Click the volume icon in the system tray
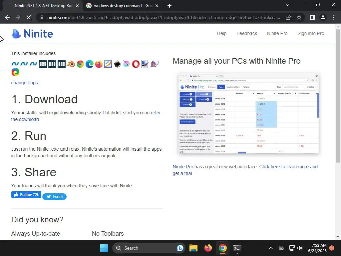This screenshot has height=256, width=341. click(300, 248)
